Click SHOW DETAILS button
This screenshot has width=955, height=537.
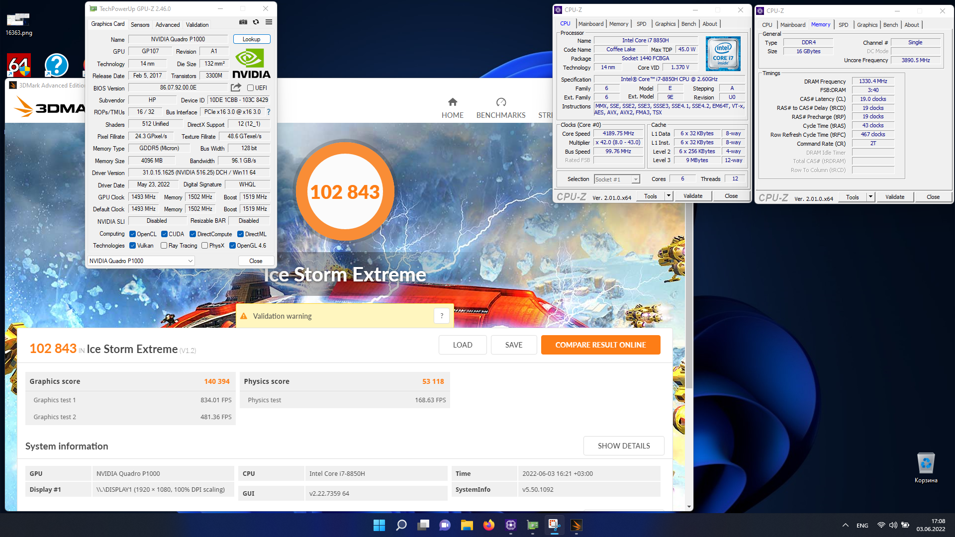tap(624, 446)
